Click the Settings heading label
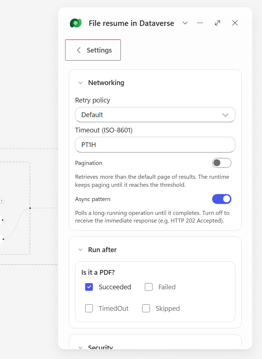The image size is (262, 359). pos(99,50)
